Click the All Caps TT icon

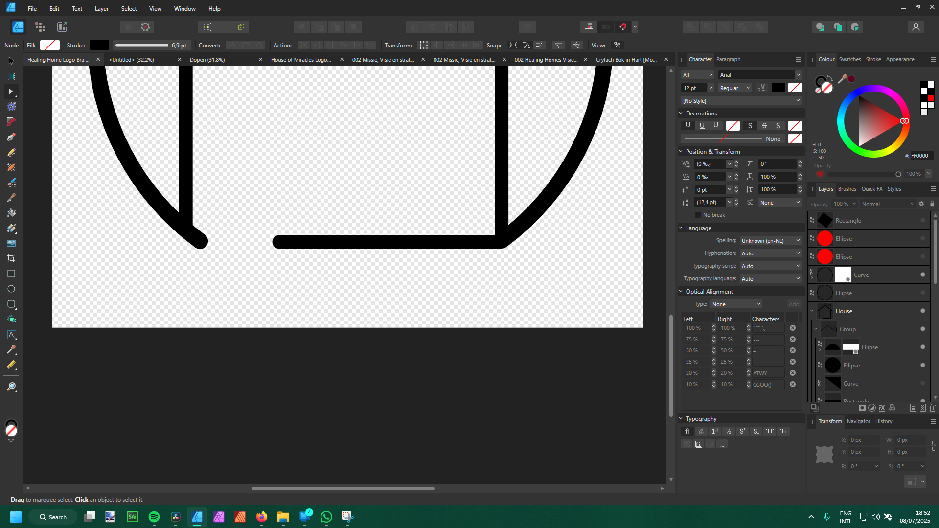coord(770,431)
